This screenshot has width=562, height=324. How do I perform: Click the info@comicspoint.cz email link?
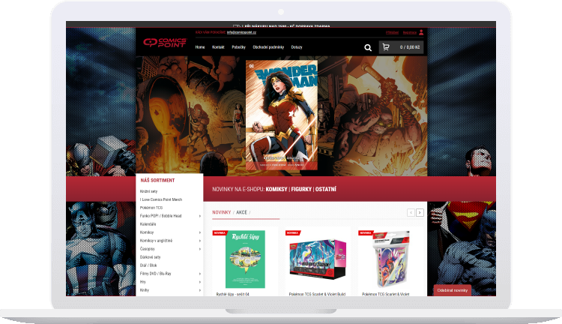pos(241,32)
